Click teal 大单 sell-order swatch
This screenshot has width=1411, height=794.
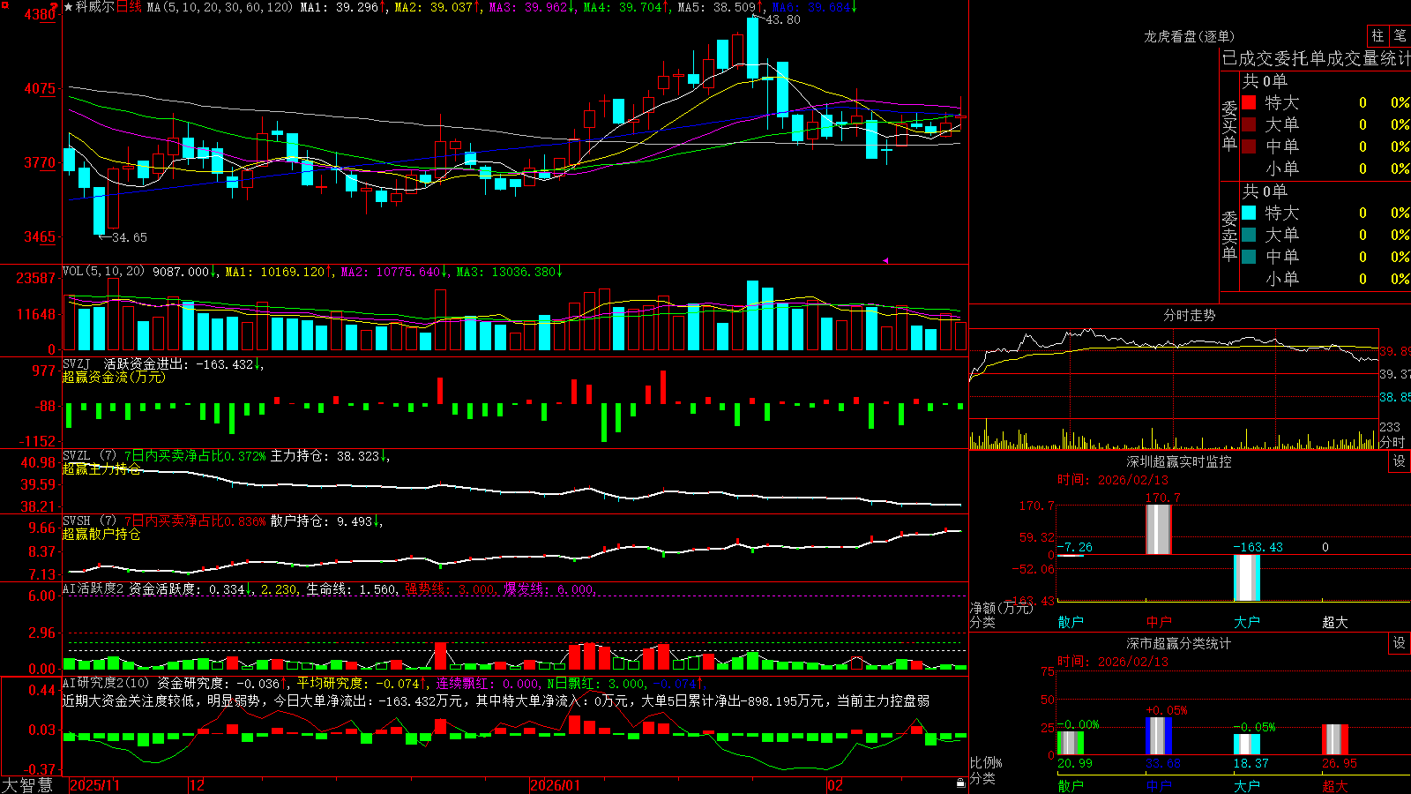click(x=1249, y=235)
